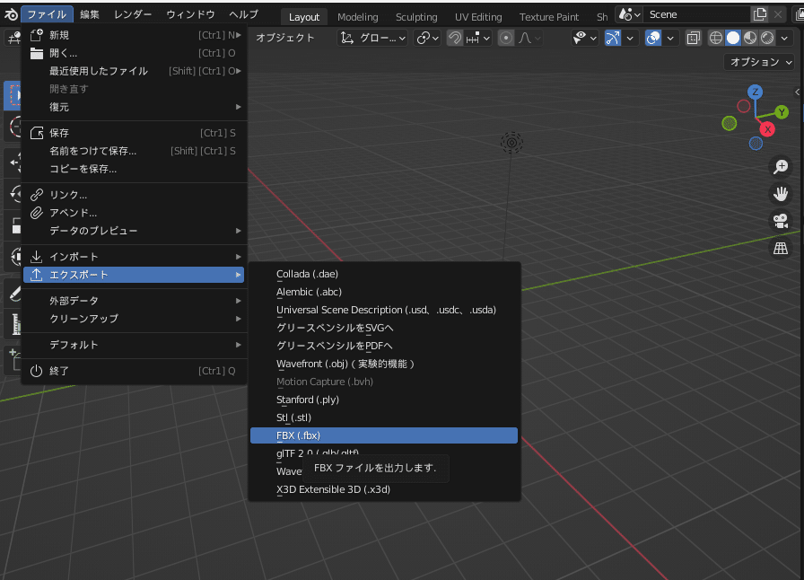Open the ウィンドウ menu
Viewport: 804px width, 580px height.
click(x=190, y=14)
